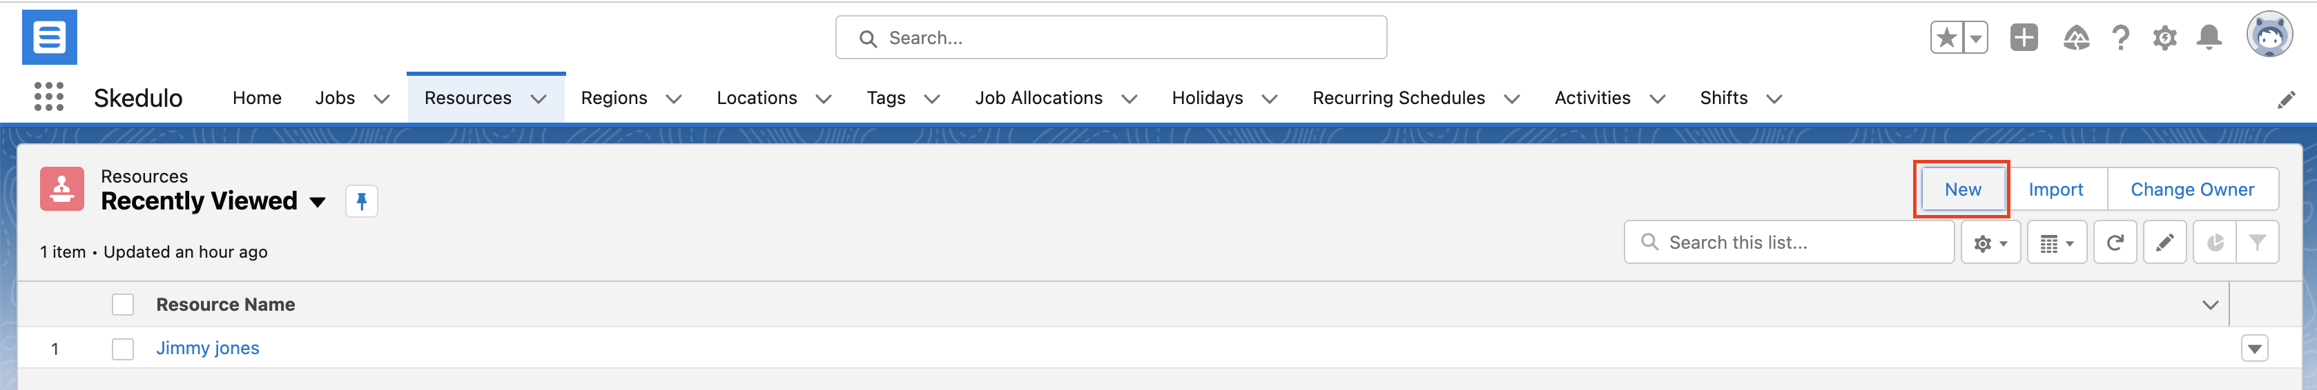Open the App Launcher grid icon
The image size is (2317, 390).
pos(48,97)
